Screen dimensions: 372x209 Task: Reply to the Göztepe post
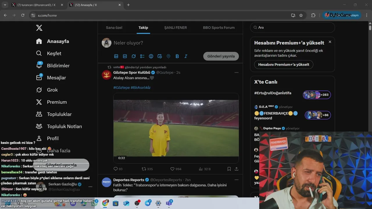118,169
